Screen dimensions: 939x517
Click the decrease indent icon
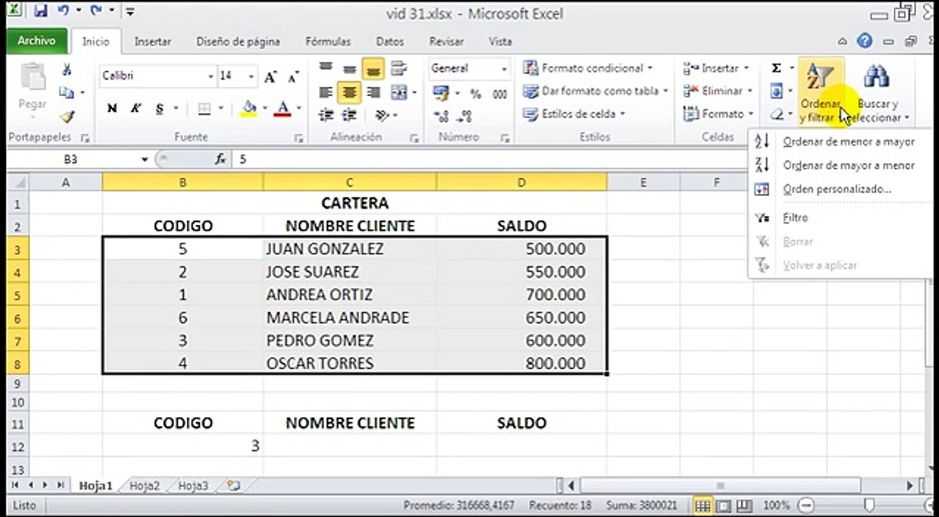[326, 115]
